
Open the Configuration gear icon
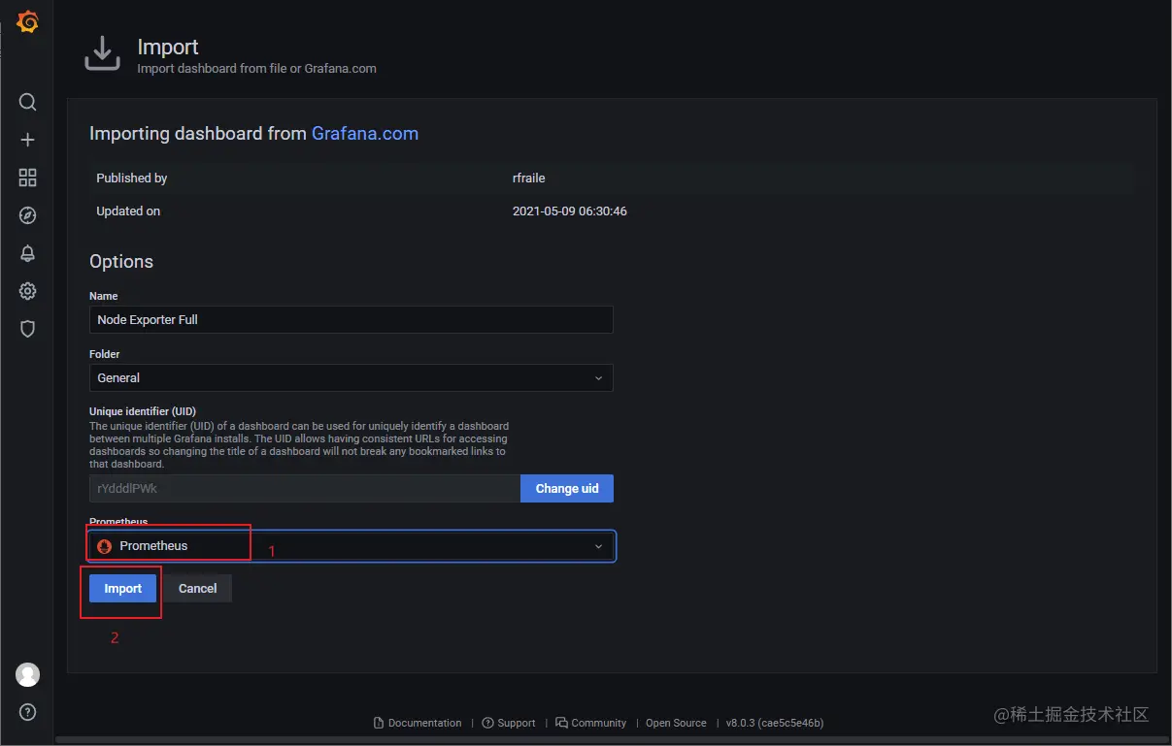28,291
